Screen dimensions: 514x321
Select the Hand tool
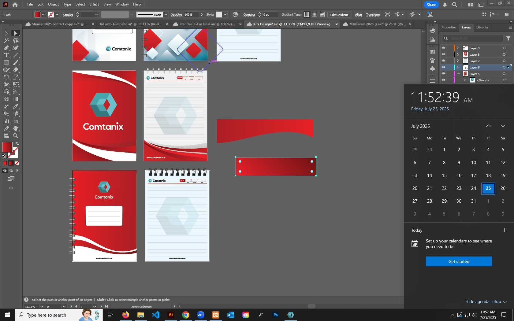(16, 128)
